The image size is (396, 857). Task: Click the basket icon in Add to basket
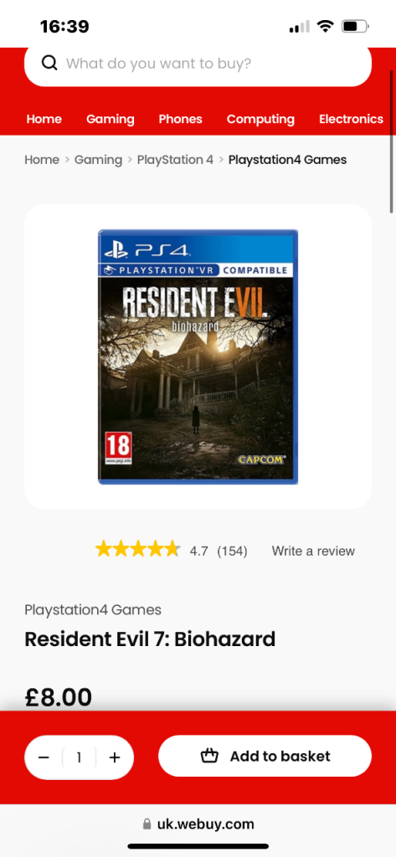click(209, 757)
